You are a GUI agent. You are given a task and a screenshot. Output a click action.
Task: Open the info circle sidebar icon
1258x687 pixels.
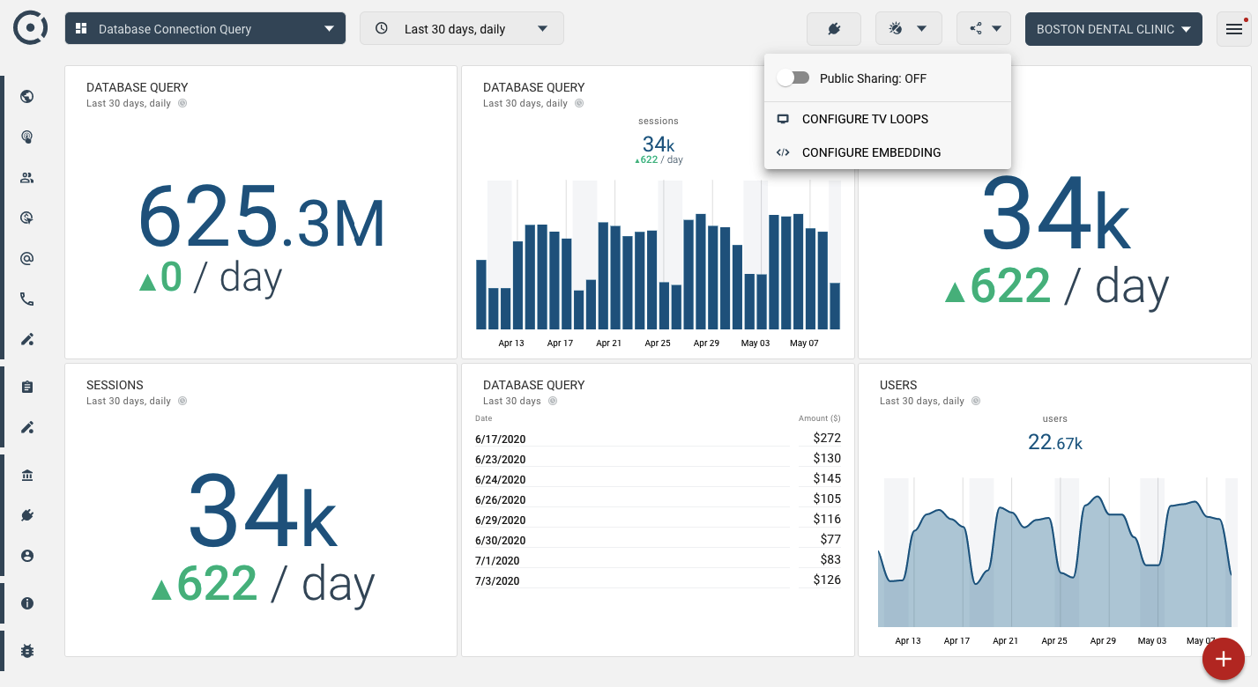click(27, 603)
